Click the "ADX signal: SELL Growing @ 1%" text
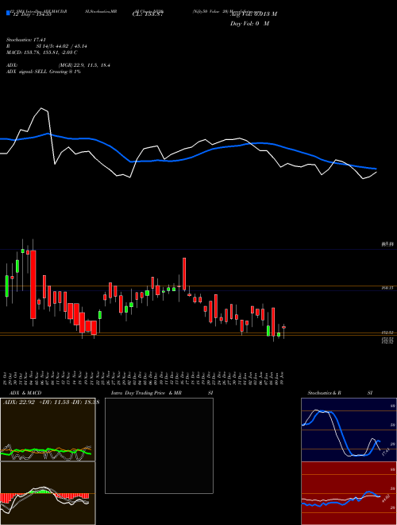Image resolution: width=397 pixels, height=525 pixels. (44, 72)
